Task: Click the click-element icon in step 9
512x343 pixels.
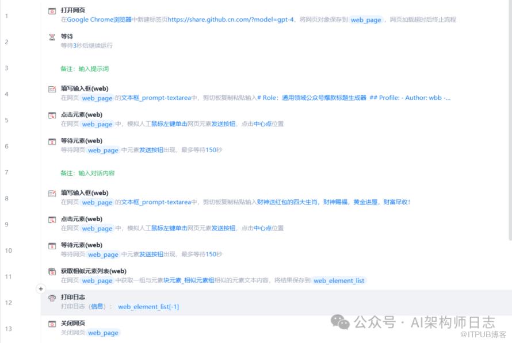Action: tap(52, 219)
